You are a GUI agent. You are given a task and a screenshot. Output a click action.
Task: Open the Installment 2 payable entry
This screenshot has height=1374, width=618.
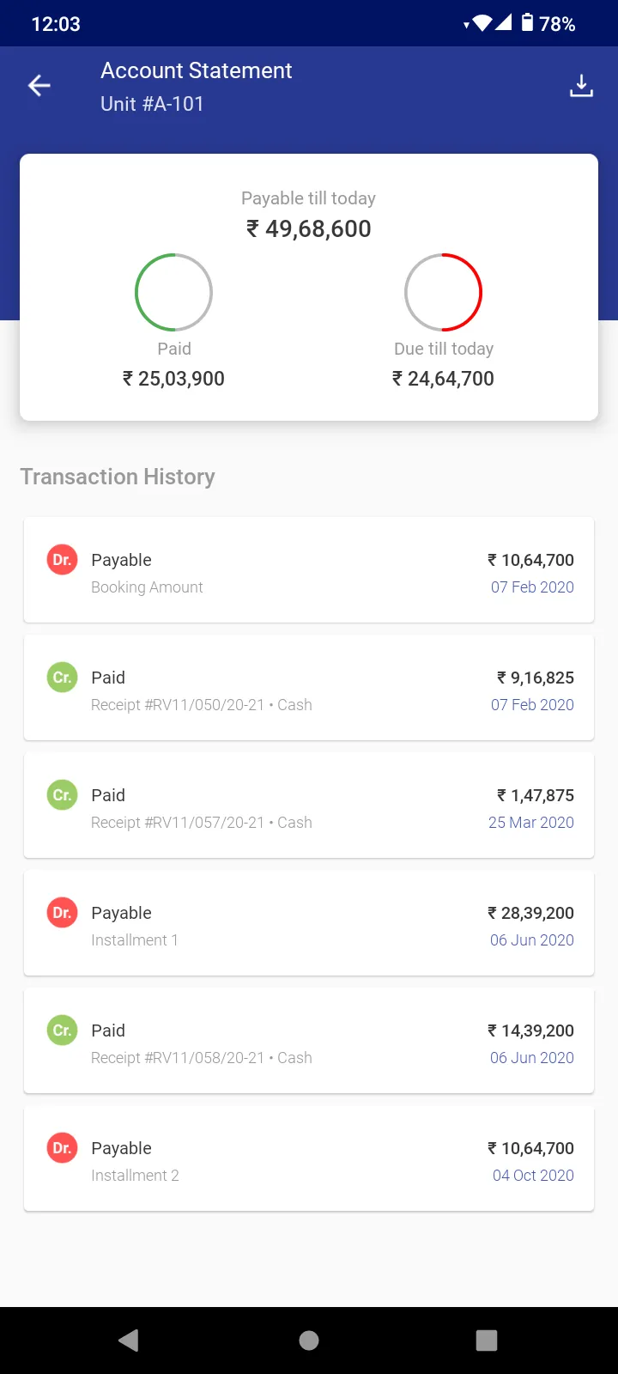click(x=309, y=1158)
